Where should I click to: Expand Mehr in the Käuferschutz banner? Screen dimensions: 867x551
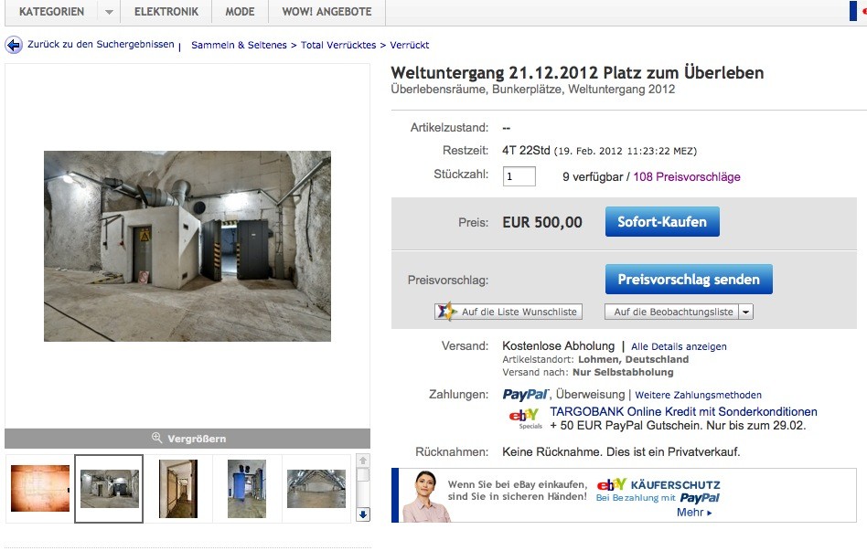(x=694, y=513)
